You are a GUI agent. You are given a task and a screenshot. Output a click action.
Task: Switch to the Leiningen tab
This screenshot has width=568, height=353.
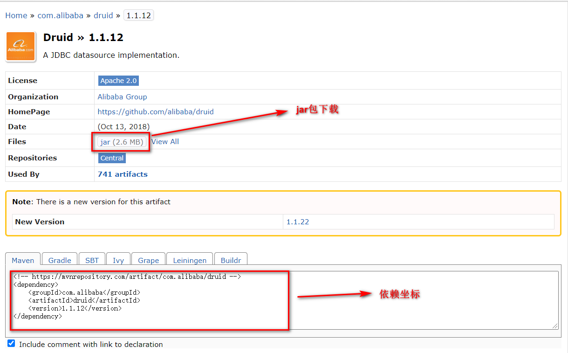pyautogui.click(x=190, y=260)
